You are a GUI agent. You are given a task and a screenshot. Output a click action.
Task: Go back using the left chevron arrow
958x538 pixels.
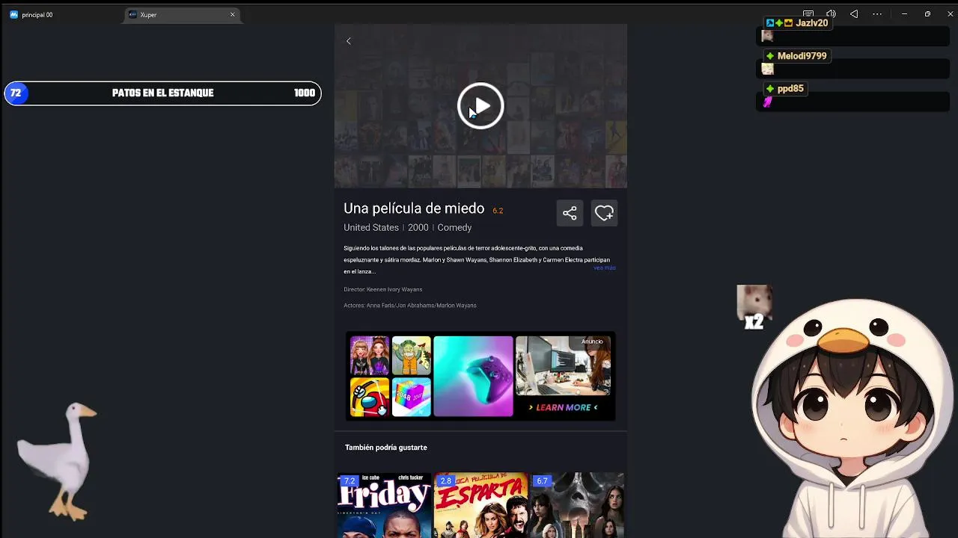pyautogui.click(x=349, y=41)
